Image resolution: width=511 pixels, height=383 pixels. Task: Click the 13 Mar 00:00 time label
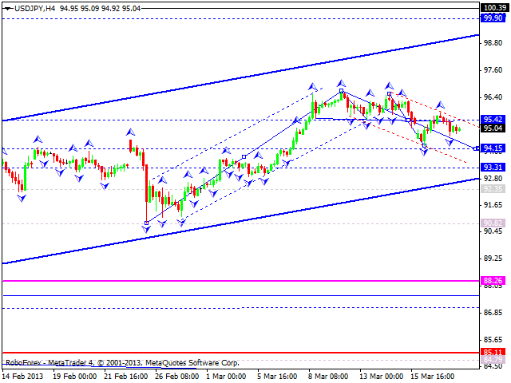coord(382,377)
